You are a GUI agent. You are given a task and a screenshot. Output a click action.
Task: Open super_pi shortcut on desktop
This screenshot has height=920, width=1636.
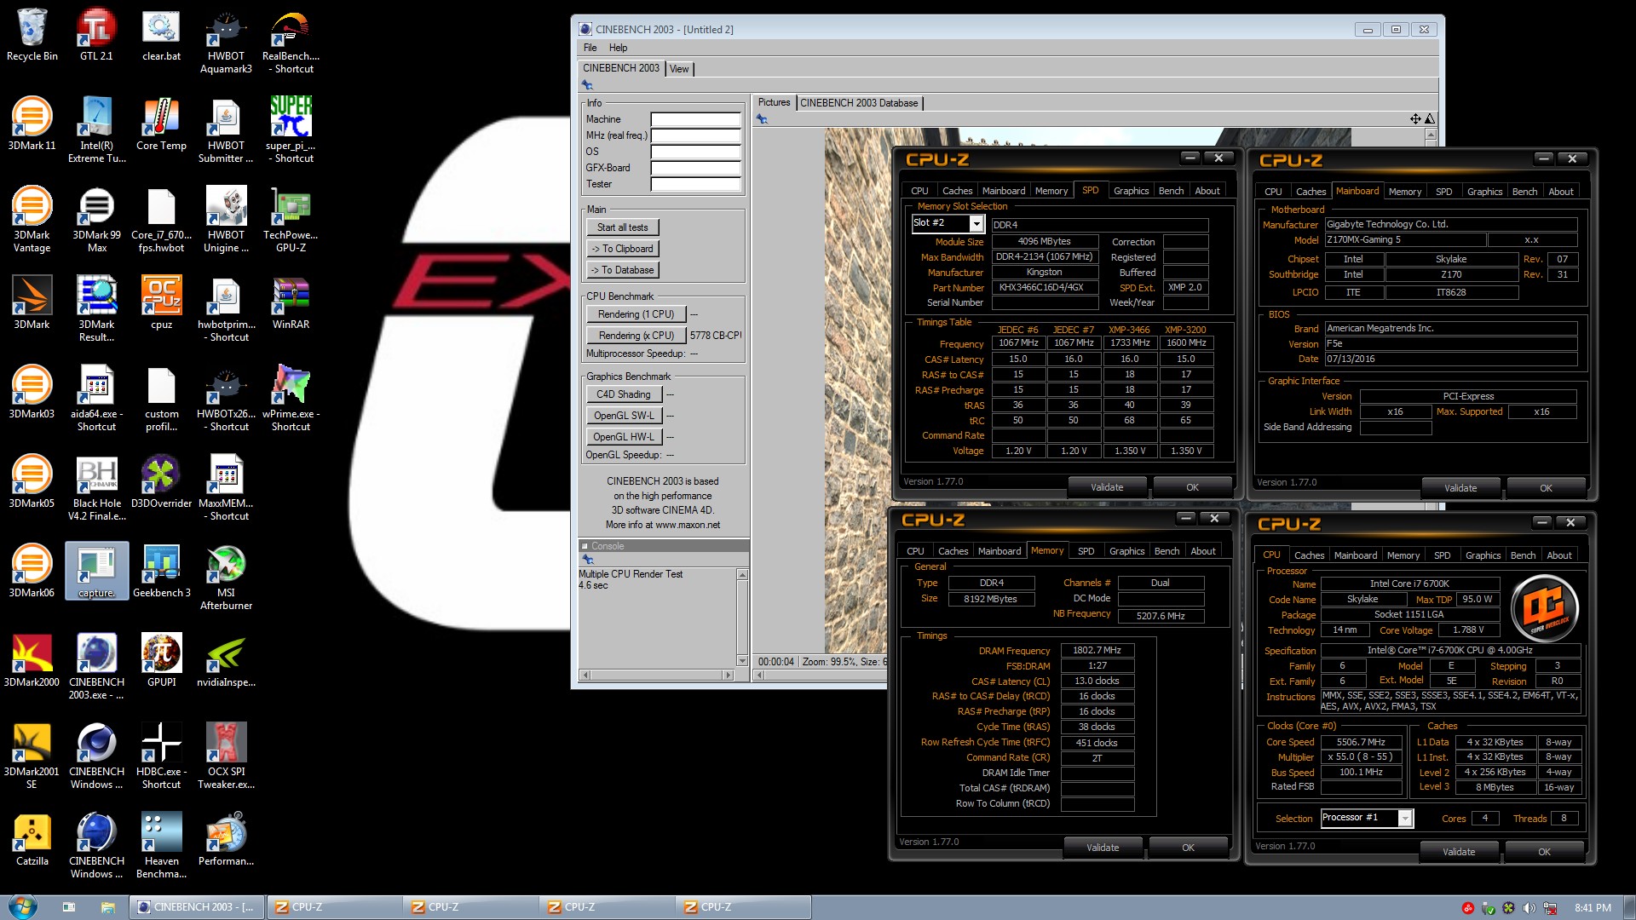(291, 130)
